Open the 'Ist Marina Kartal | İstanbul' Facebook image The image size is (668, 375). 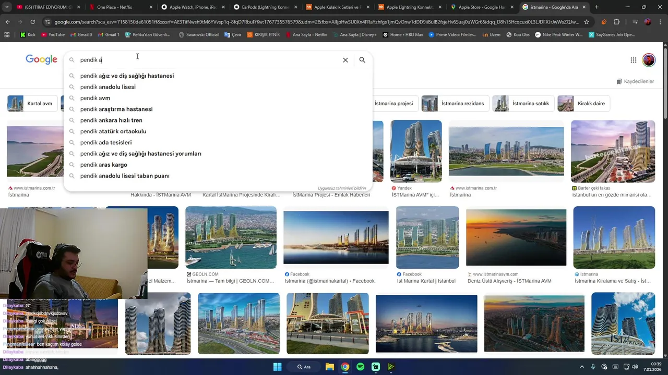[x=427, y=238]
